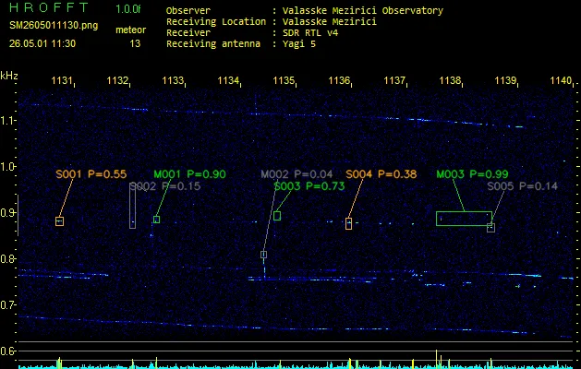
Task: Click the 1.0 frequency axis label
Action: (7, 167)
